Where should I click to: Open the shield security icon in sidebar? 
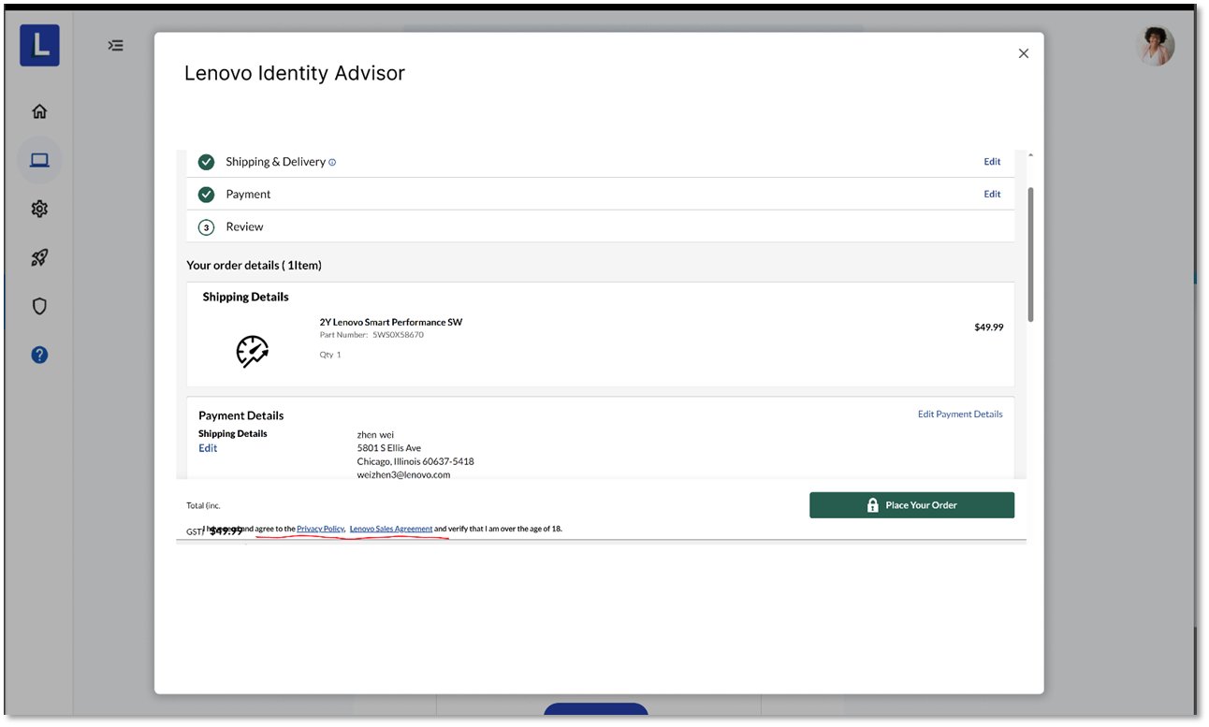pyautogui.click(x=39, y=306)
